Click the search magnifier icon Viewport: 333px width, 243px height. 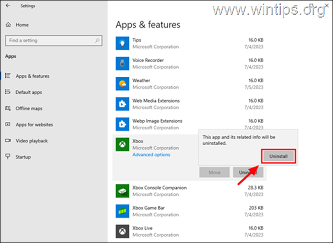97,41
